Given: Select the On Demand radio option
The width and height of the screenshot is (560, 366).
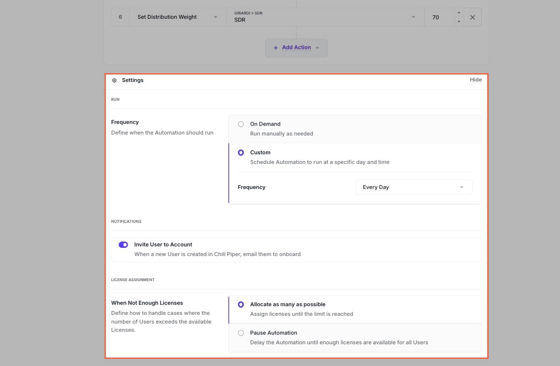Looking at the screenshot, I should point(241,124).
